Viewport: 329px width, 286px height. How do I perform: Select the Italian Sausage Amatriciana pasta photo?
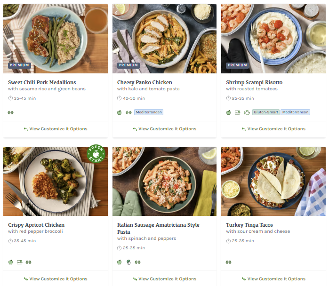tap(164, 181)
